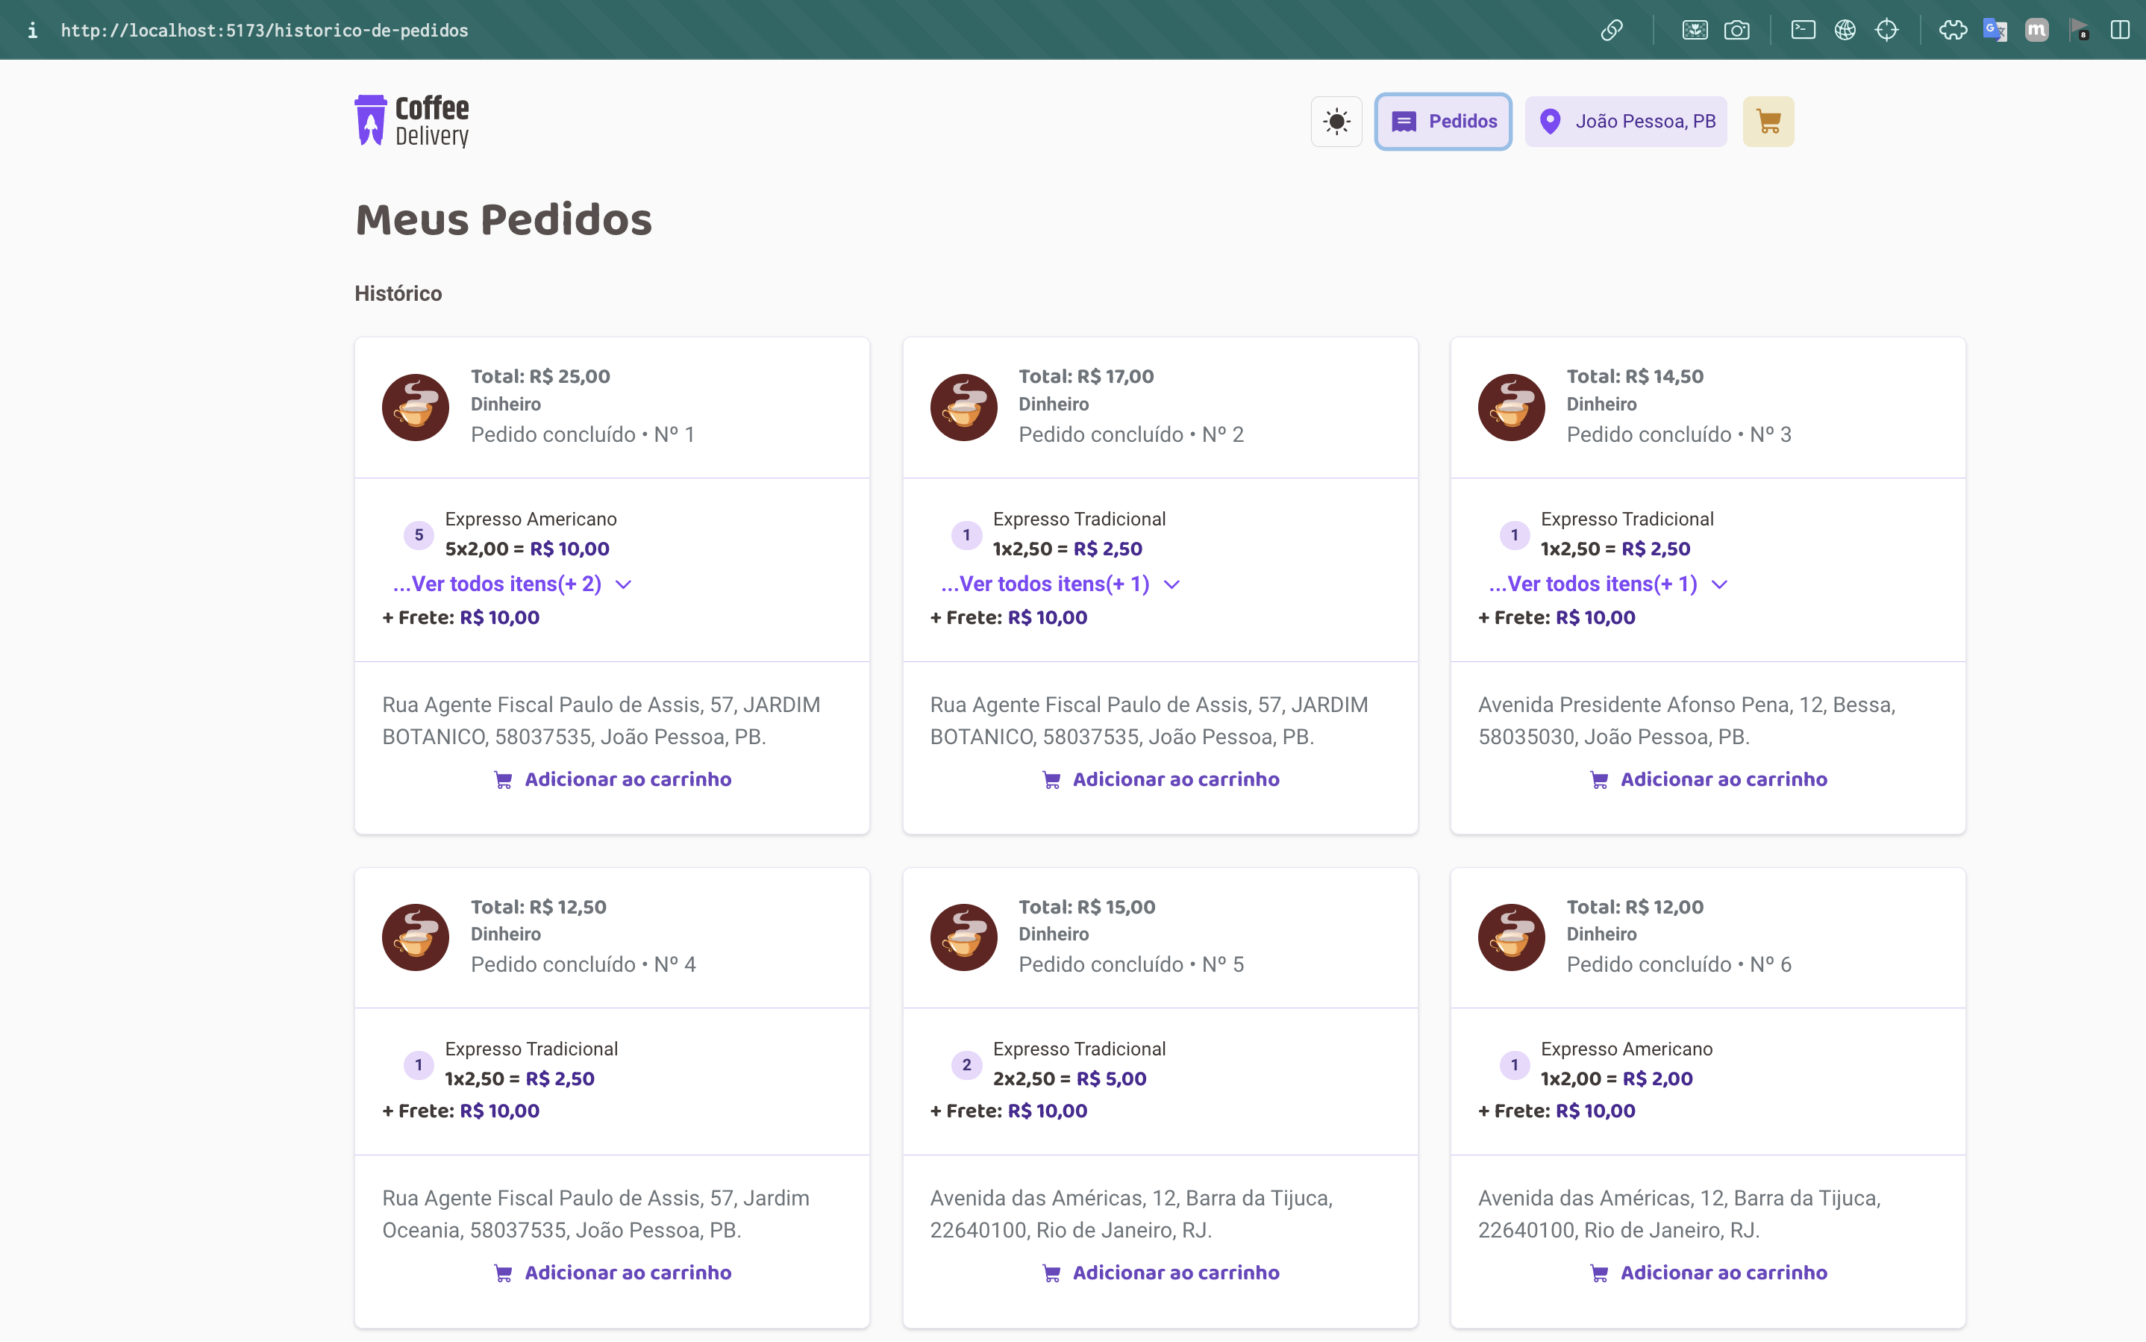This screenshot has width=2146, height=1342.
Task: Expand all items in order Nº 1
Action: (x=511, y=584)
